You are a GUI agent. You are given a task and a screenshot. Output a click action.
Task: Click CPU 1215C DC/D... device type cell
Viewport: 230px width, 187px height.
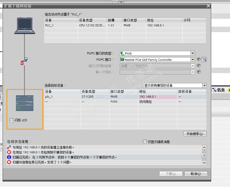93,25
